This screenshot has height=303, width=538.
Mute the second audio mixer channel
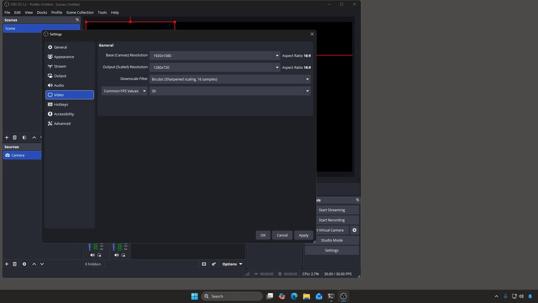116,255
